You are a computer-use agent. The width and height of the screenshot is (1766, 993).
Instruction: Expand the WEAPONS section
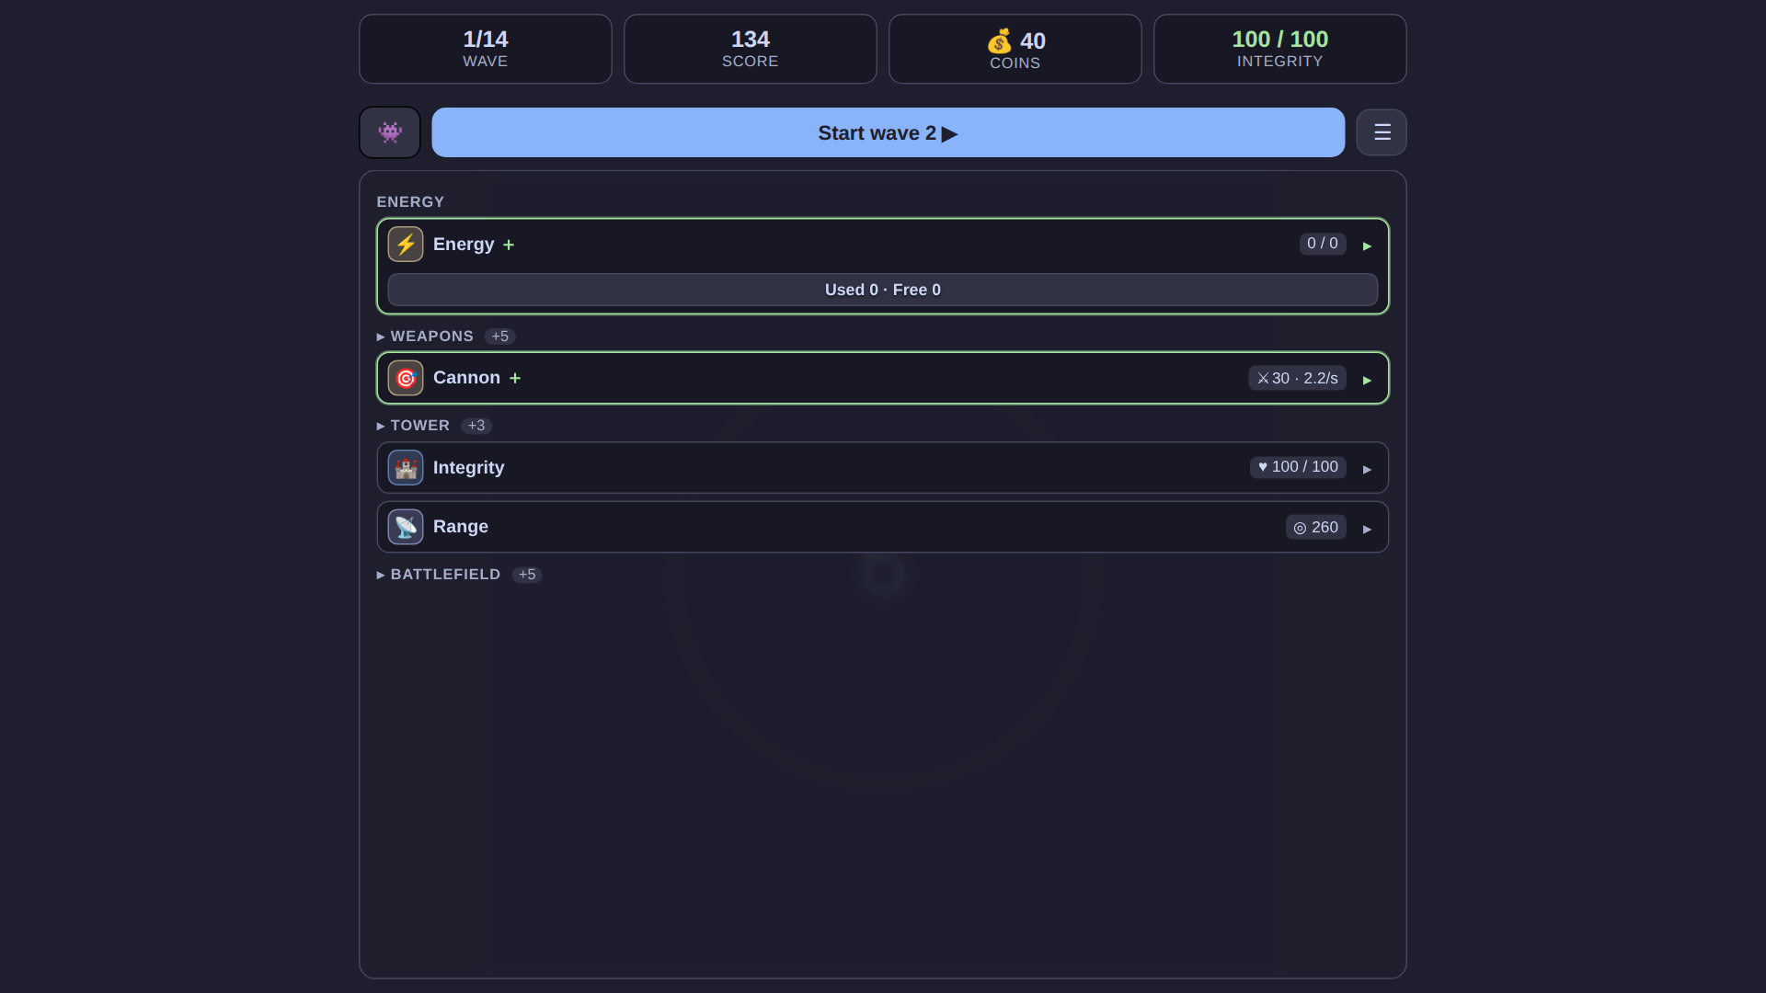[425, 337]
